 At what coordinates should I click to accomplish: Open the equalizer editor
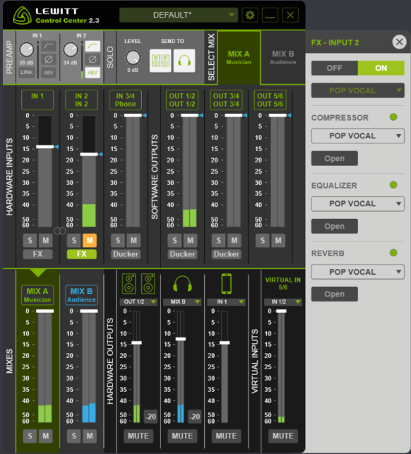tap(335, 226)
